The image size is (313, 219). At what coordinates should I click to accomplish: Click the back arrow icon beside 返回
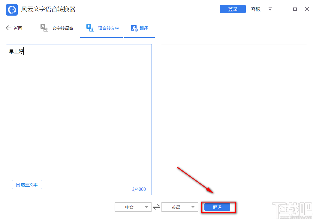tap(9, 28)
